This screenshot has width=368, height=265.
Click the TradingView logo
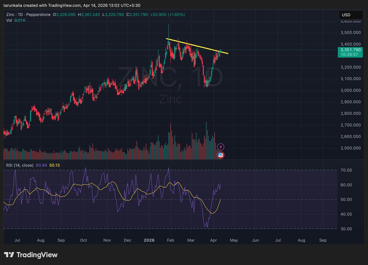tap(30, 255)
